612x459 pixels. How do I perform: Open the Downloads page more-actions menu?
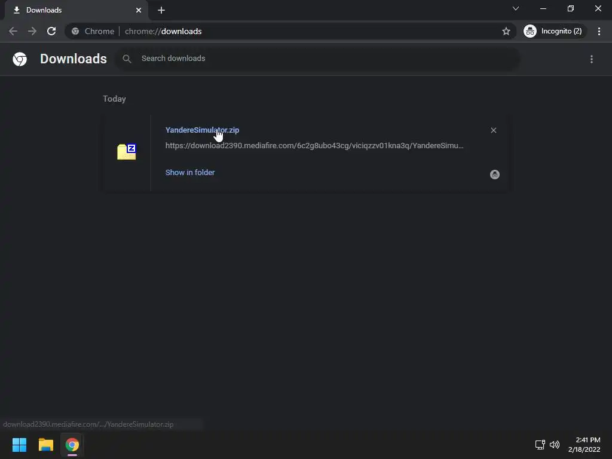point(592,59)
